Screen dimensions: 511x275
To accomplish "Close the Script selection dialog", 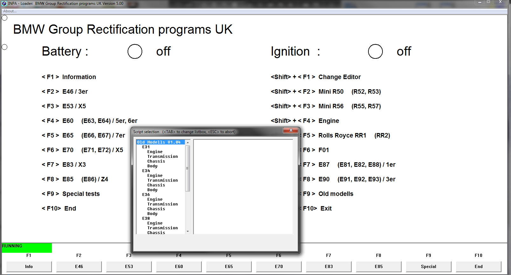I will pos(291,130).
